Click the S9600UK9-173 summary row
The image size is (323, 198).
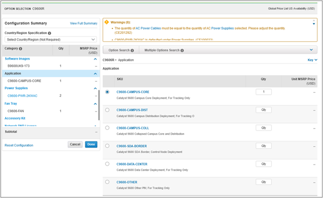(x=51, y=66)
